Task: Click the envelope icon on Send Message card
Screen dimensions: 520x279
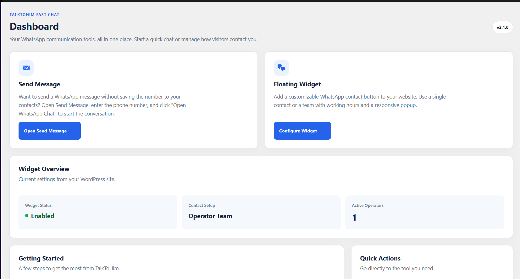Action: (x=26, y=68)
